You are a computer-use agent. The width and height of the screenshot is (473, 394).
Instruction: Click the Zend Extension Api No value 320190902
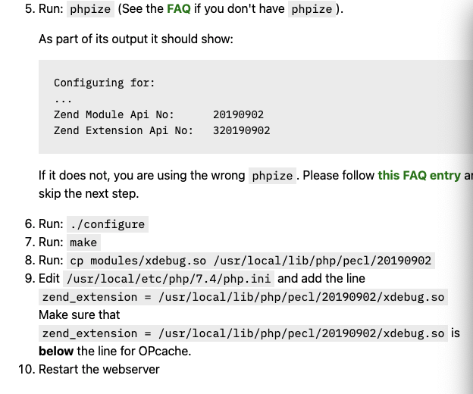click(242, 130)
